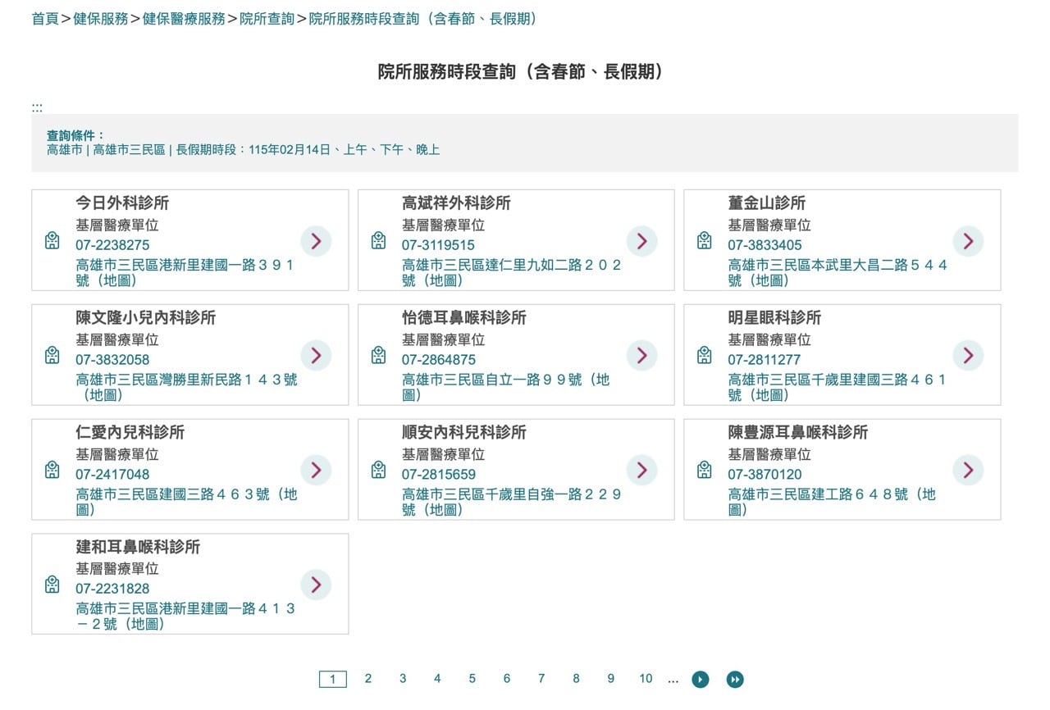Click the hospital icon on 今日外科診所 card

(x=53, y=240)
